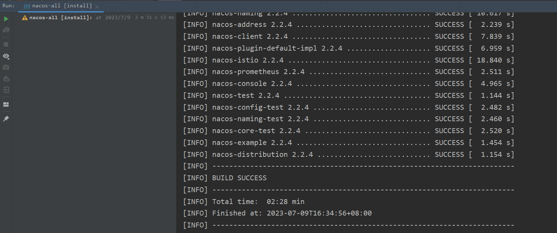This screenshot has height=233, width=557.
Task: Take a thread dump via the camera icon
Action: (x=6, y=67)
